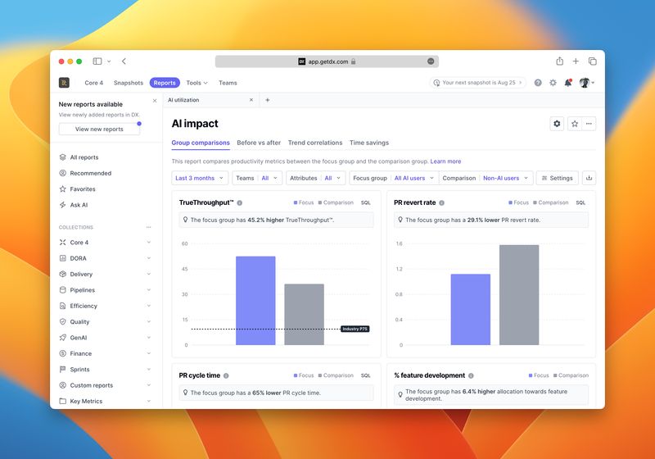Click the Ask AI sidebar icon
The height and width of the screenshot is (459, 655).
point(63,205)
